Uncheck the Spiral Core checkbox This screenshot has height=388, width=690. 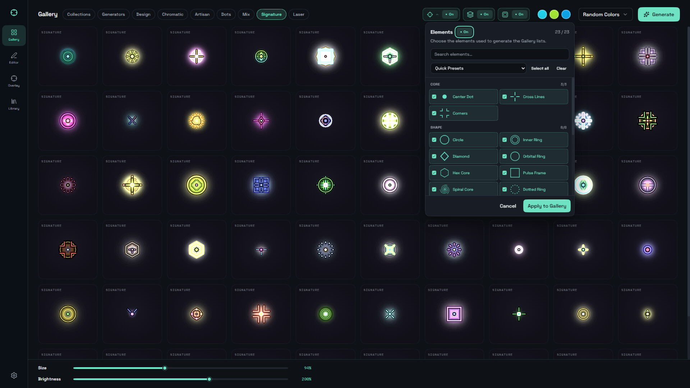pyautogui.click(x=434, y=189)
